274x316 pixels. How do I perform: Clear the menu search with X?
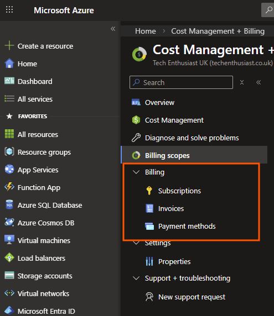(x=242, y=82)
